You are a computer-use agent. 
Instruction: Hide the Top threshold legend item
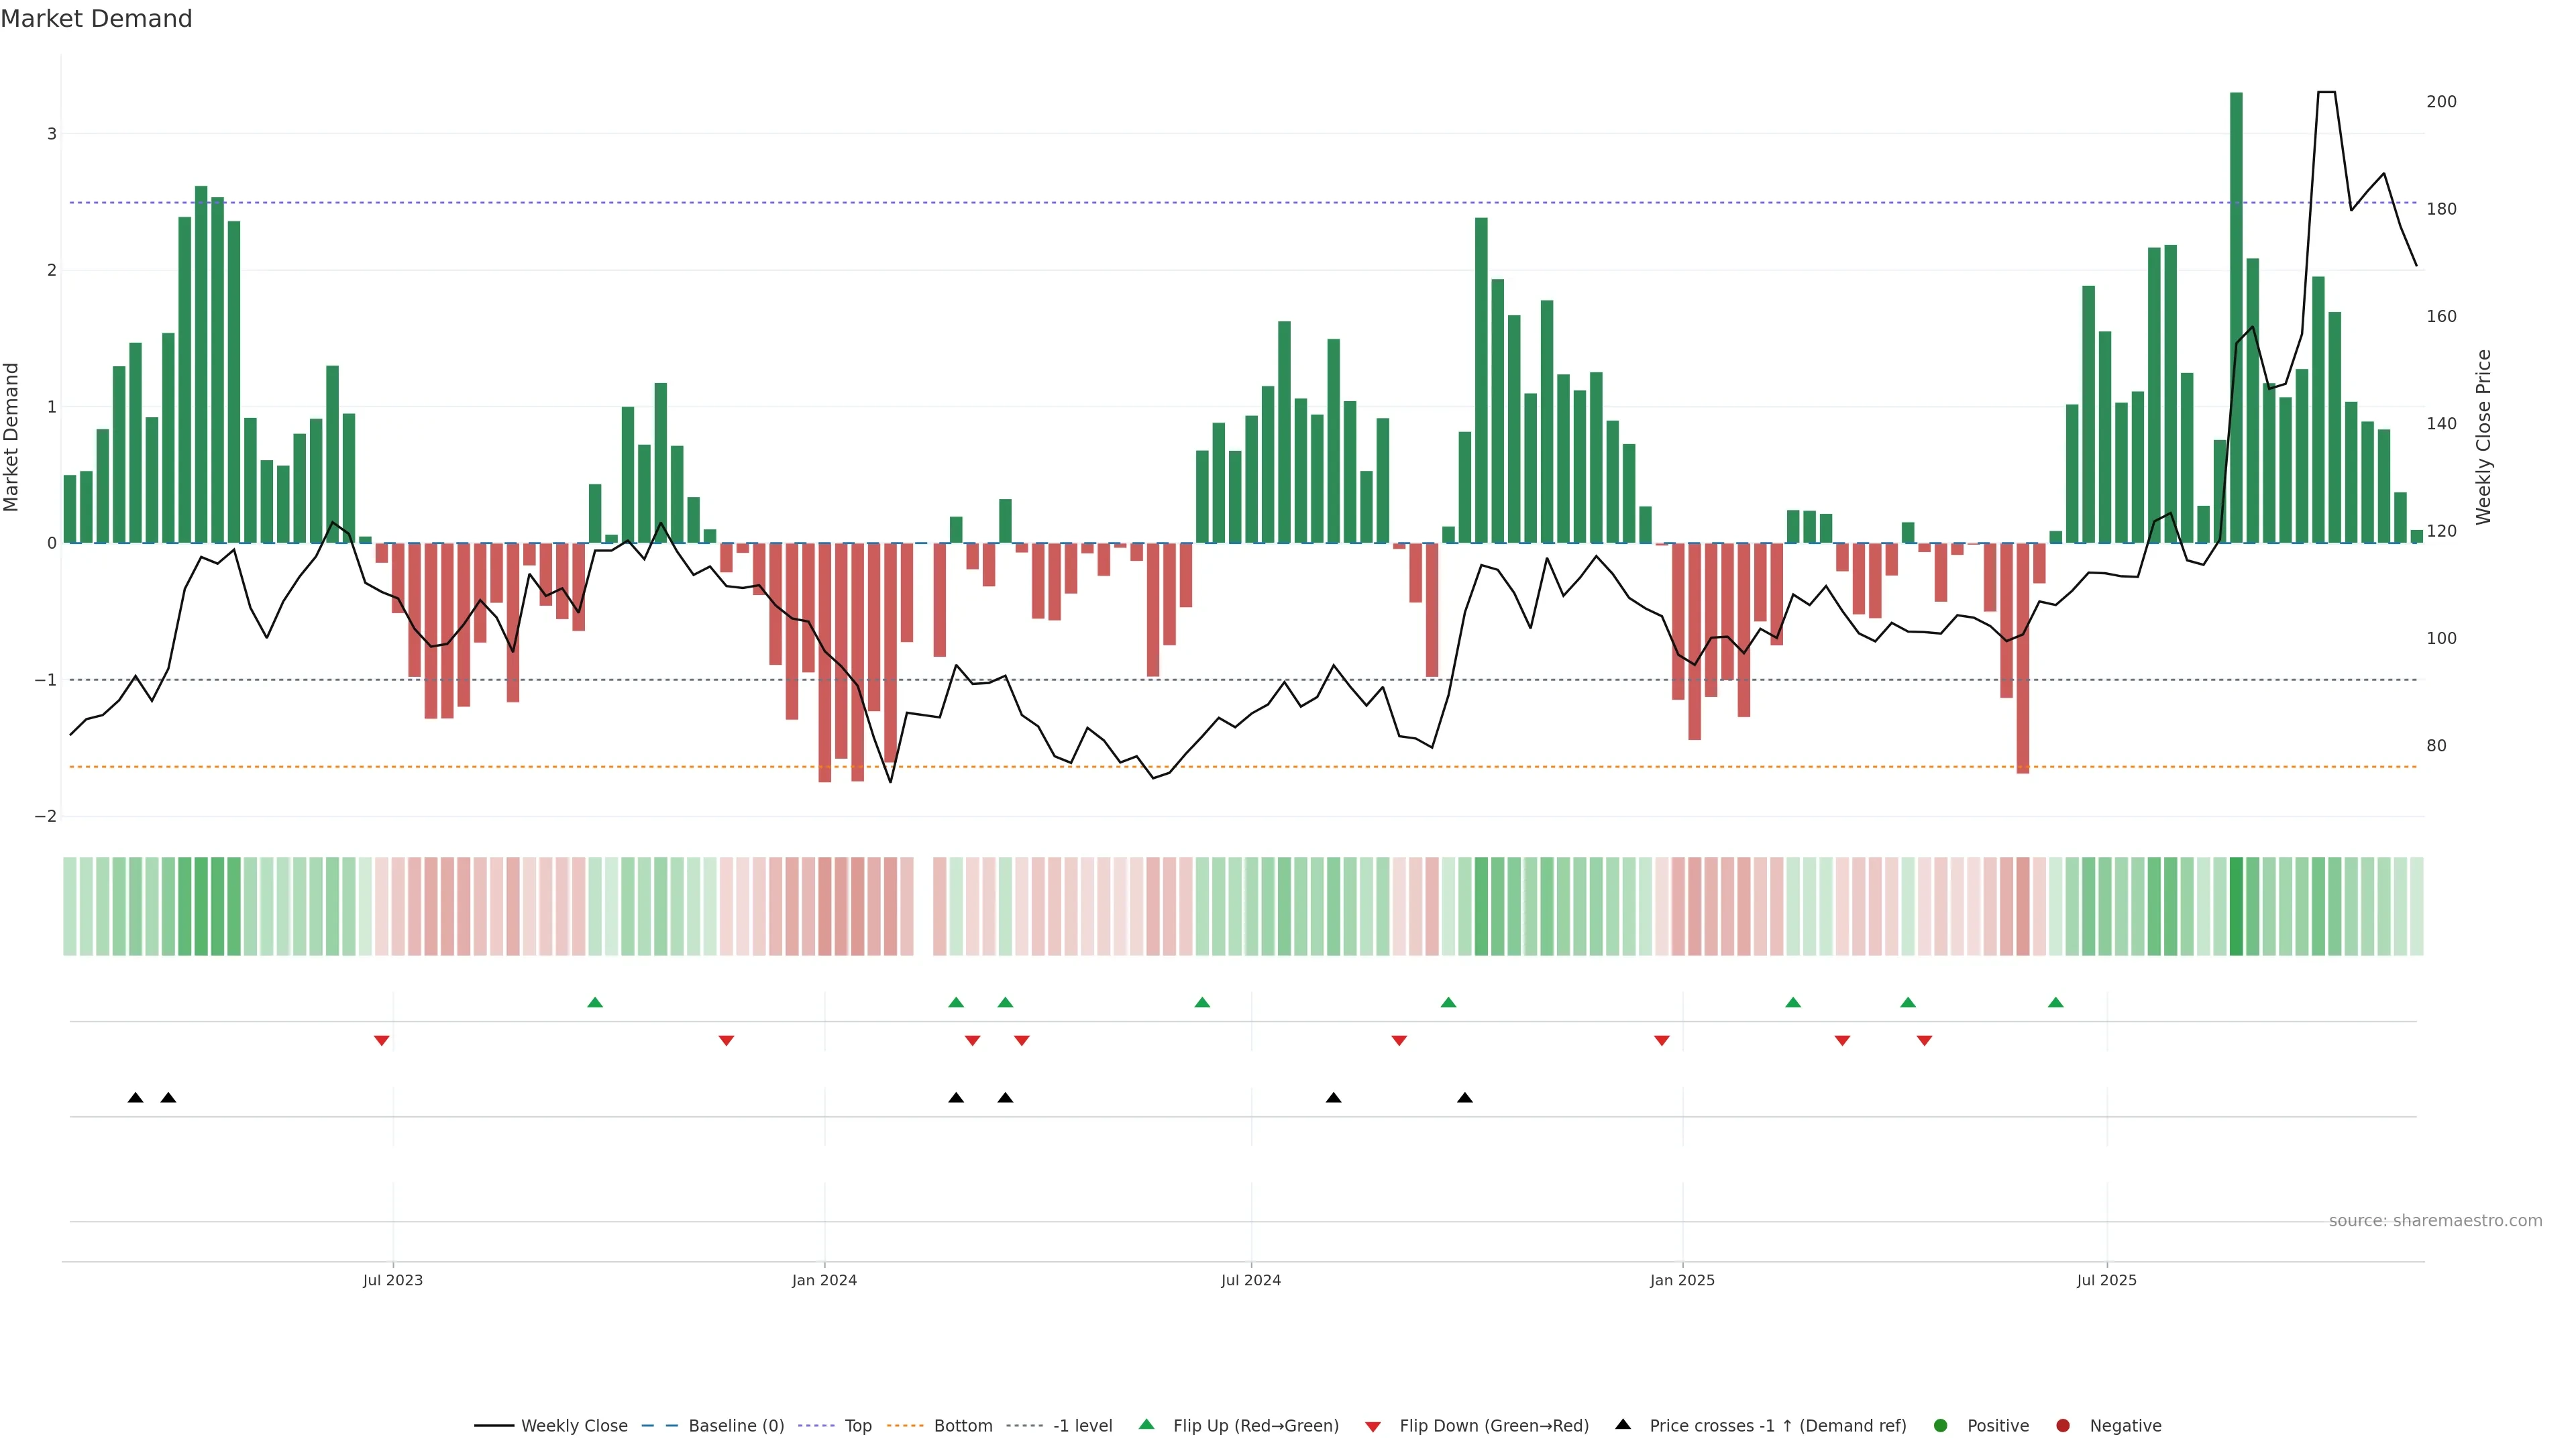click(x=857, y=1426)
